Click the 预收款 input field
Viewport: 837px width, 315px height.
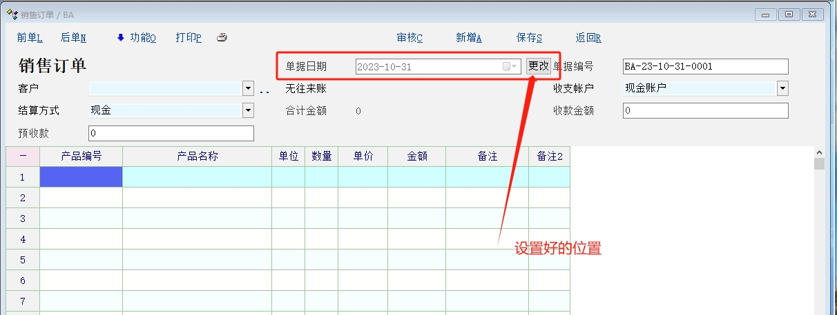pyautogui.click(x=171, y=133)
